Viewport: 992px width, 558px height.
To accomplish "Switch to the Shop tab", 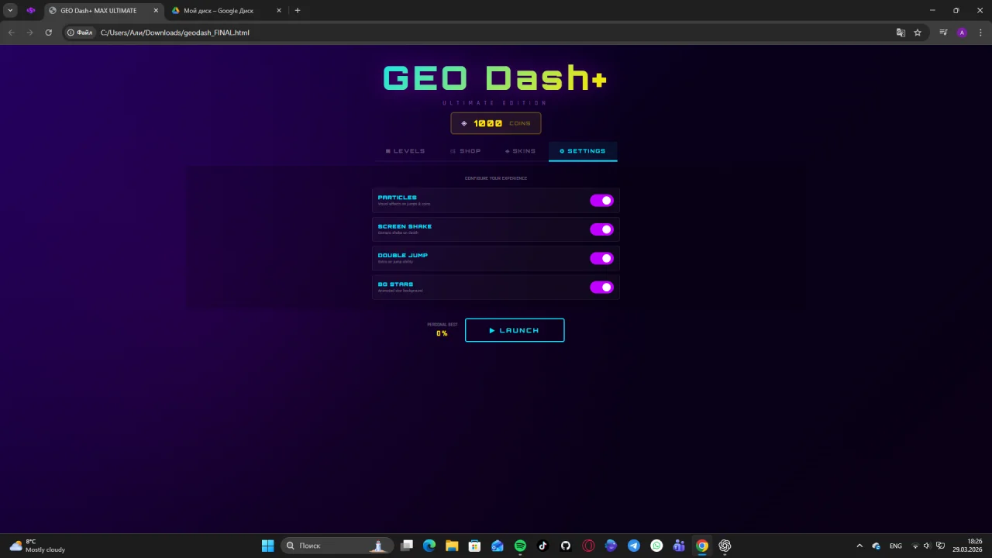I will pos(466,151).
